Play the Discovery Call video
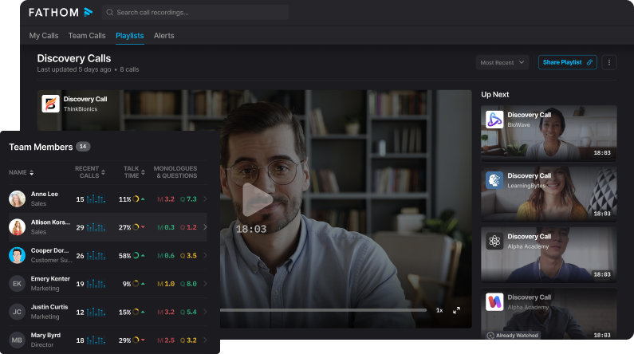This screenshot has height=354, width=634. pos(257,199)
